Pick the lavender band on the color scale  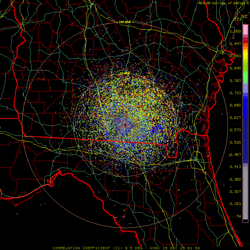point(245,88)
